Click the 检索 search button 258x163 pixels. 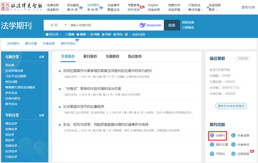click(172, 25)
